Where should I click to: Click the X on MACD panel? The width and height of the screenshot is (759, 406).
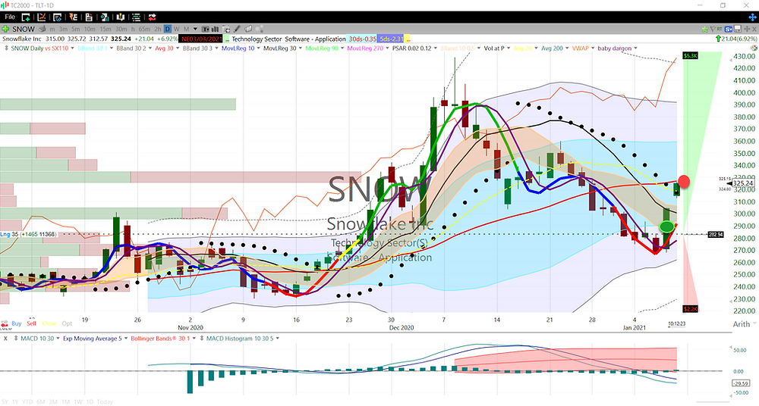tap(5, 339)
